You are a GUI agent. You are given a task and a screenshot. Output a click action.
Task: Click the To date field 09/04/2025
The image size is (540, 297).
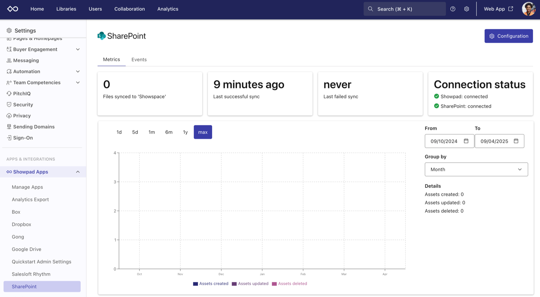[499, 141]
